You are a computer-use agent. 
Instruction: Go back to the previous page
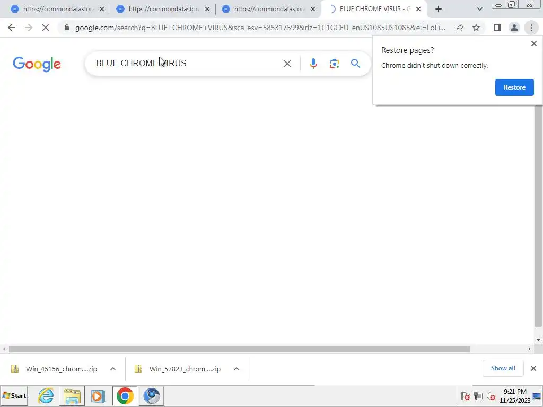[x=12, y=28]
